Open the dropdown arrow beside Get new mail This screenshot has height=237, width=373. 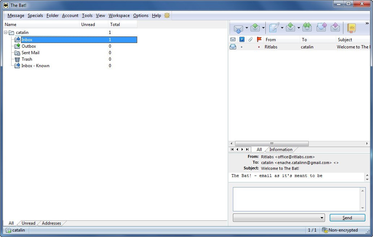coord(247,28)
